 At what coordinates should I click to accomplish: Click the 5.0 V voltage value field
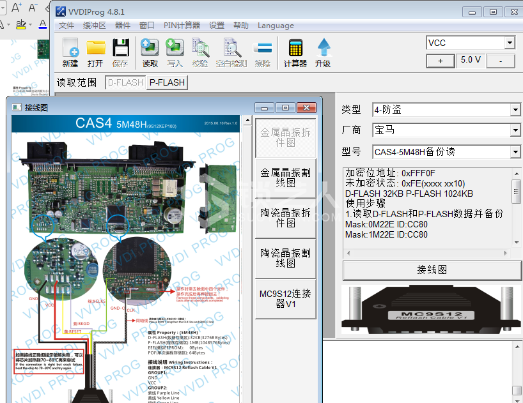click(471, 60)
